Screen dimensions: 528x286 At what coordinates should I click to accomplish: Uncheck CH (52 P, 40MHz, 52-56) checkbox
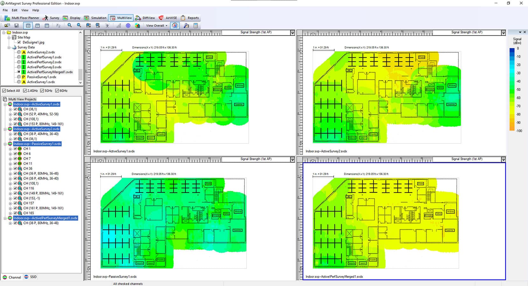(15, 114)
